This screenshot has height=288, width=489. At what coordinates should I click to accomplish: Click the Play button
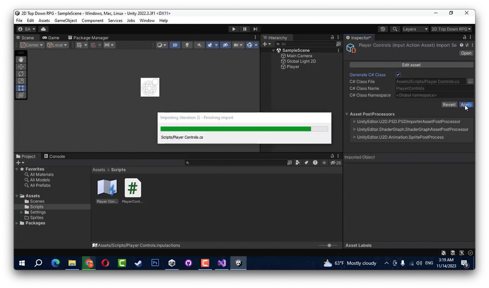click(234, 29)
